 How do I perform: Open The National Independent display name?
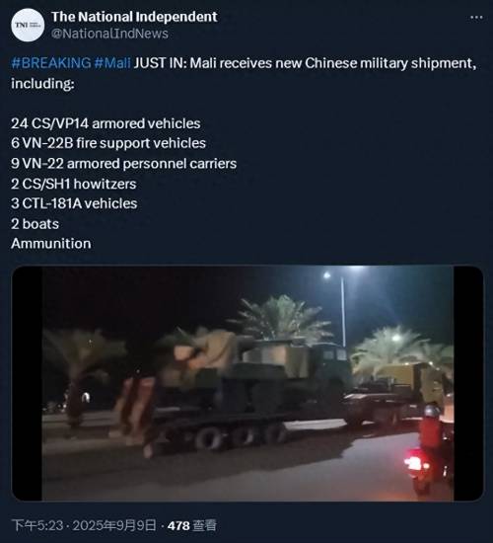click(x=134, y=17)
